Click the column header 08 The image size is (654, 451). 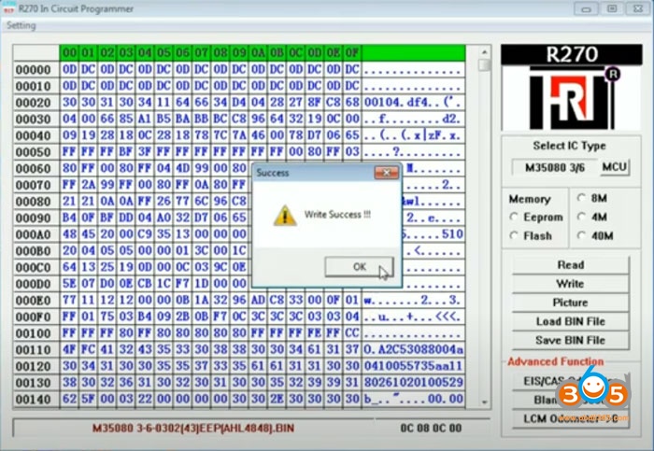pos(220,53)
